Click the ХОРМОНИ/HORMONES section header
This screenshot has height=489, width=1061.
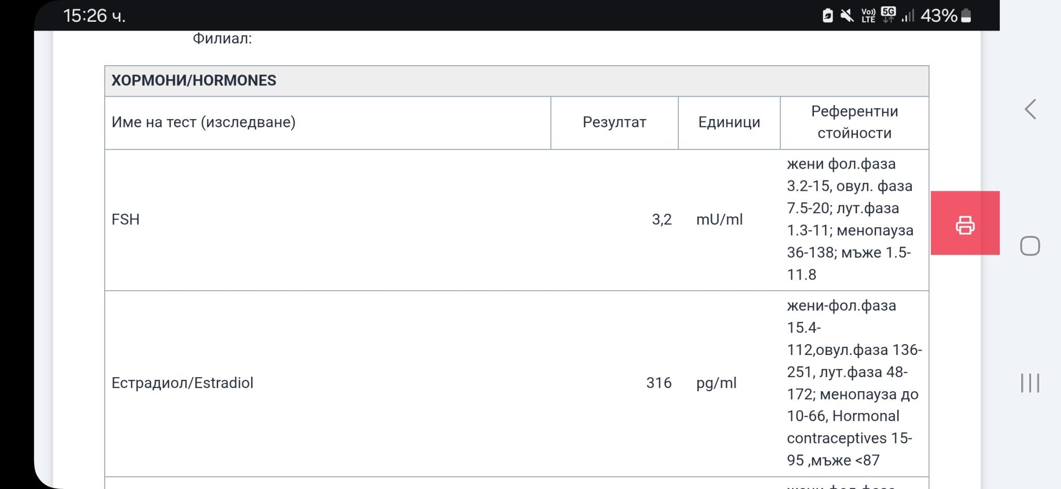pos(194,81)
